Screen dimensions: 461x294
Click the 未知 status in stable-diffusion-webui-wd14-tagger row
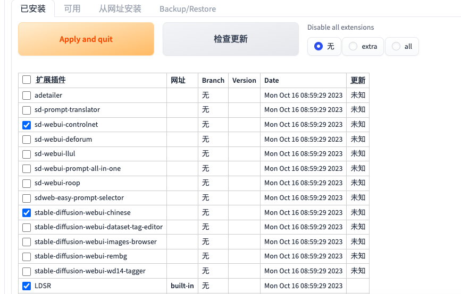point(358,271)
